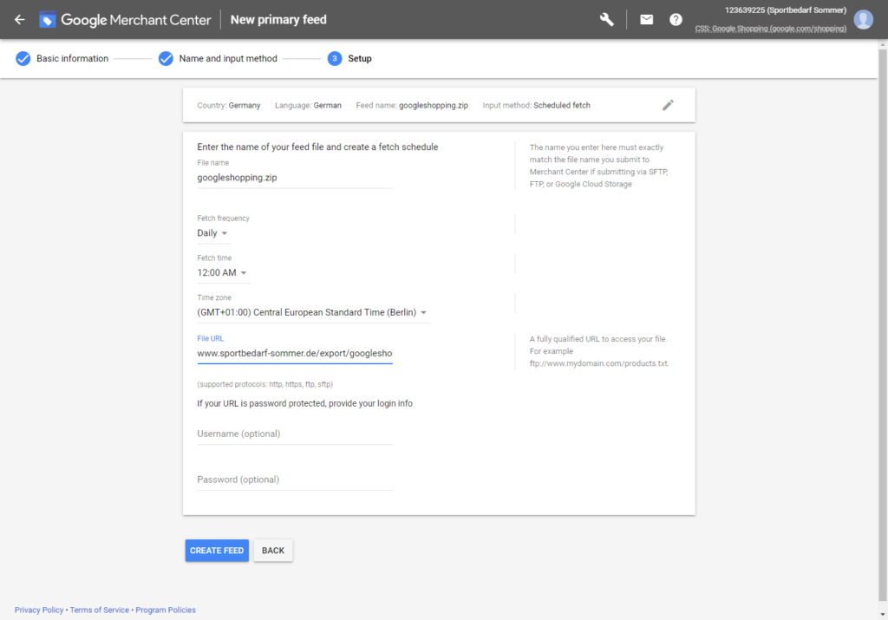Screen dimensions: 888x620
Task: Open the Terms of Service link
Action: point(100,610)
